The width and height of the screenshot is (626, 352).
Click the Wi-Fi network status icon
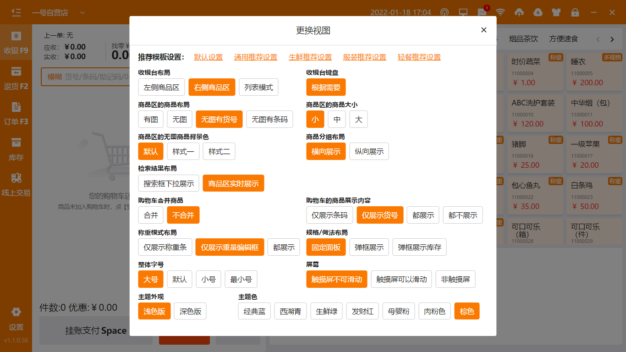(x=500, y=12)
